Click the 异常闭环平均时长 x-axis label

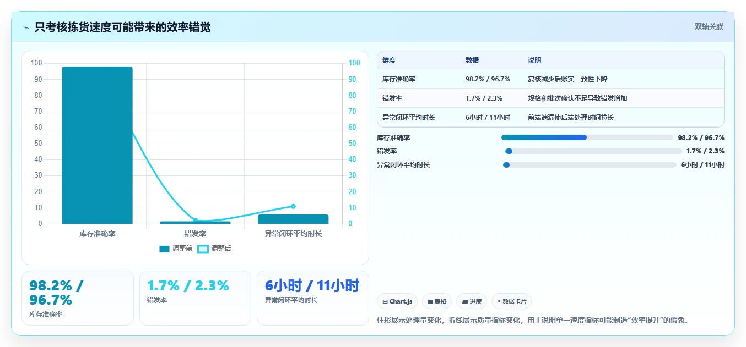click(293, 234)
